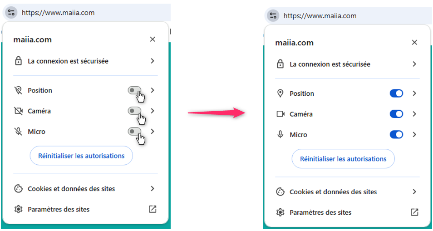Expand the chevron after the blue Position toggle
Screen dimensions: 433x231
(x=414, y=93)
